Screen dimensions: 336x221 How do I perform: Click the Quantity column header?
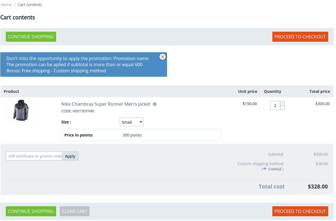coord(273,91)
